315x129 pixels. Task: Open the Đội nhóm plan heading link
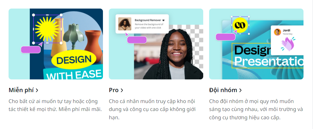[x=225, y=90]
